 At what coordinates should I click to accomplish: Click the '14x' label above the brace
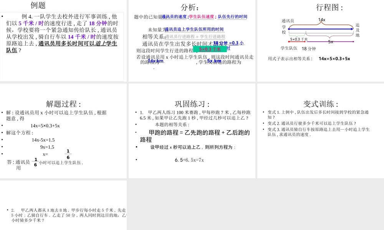click(x=322, y=20)
